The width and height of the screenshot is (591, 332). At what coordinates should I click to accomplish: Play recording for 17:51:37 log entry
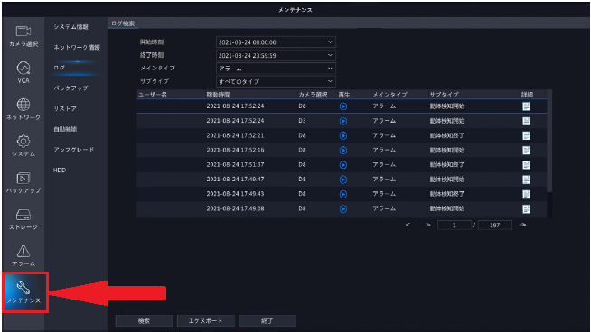pyautogui.click(x=343, y=165)
